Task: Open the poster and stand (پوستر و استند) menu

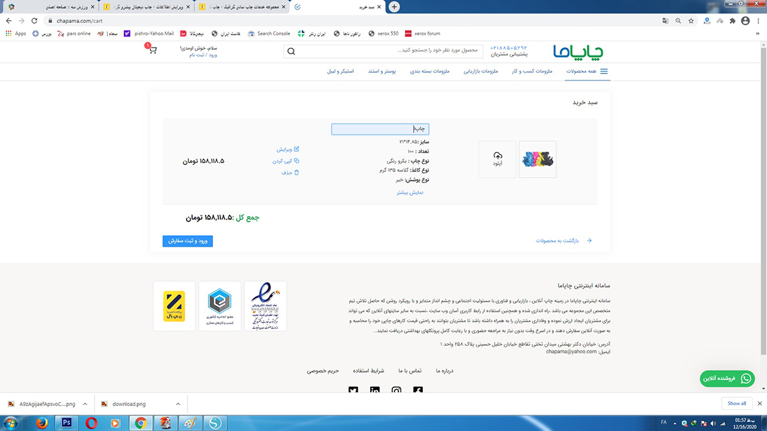Action: point(381,71)
